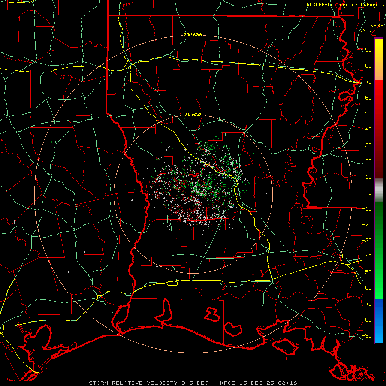Viewport: 386px width, 386px height.
Task: Click the -10 value on the legend
Action: tap(367, 209)
